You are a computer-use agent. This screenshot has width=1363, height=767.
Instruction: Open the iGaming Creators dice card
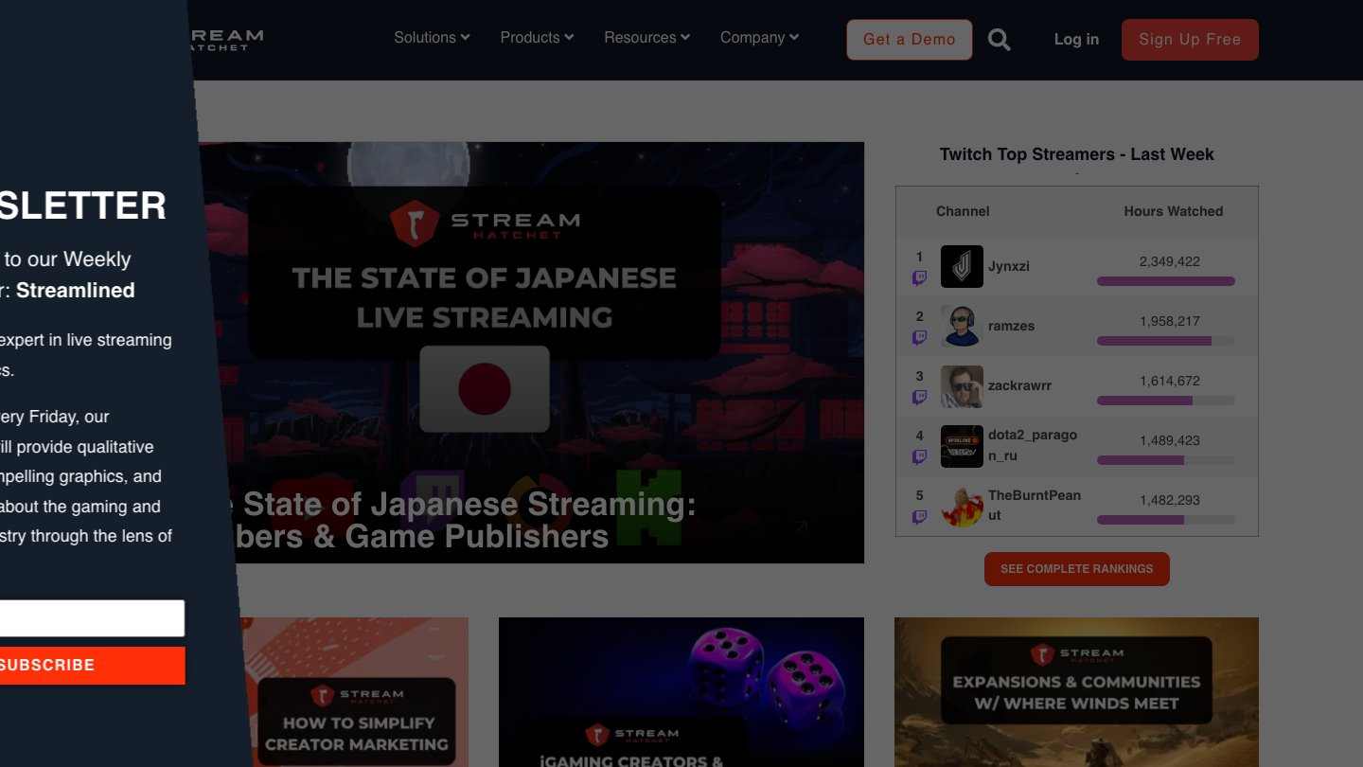click(x=681, y=692)
